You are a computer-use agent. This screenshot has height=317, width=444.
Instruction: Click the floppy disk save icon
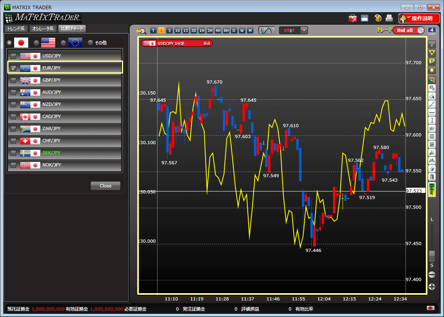click(x=364, y=18)
